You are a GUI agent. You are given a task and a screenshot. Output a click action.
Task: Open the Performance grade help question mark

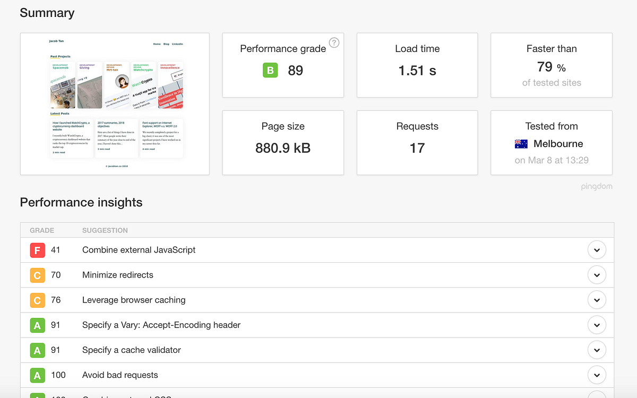pyautogui.click(x=334, y=43)
